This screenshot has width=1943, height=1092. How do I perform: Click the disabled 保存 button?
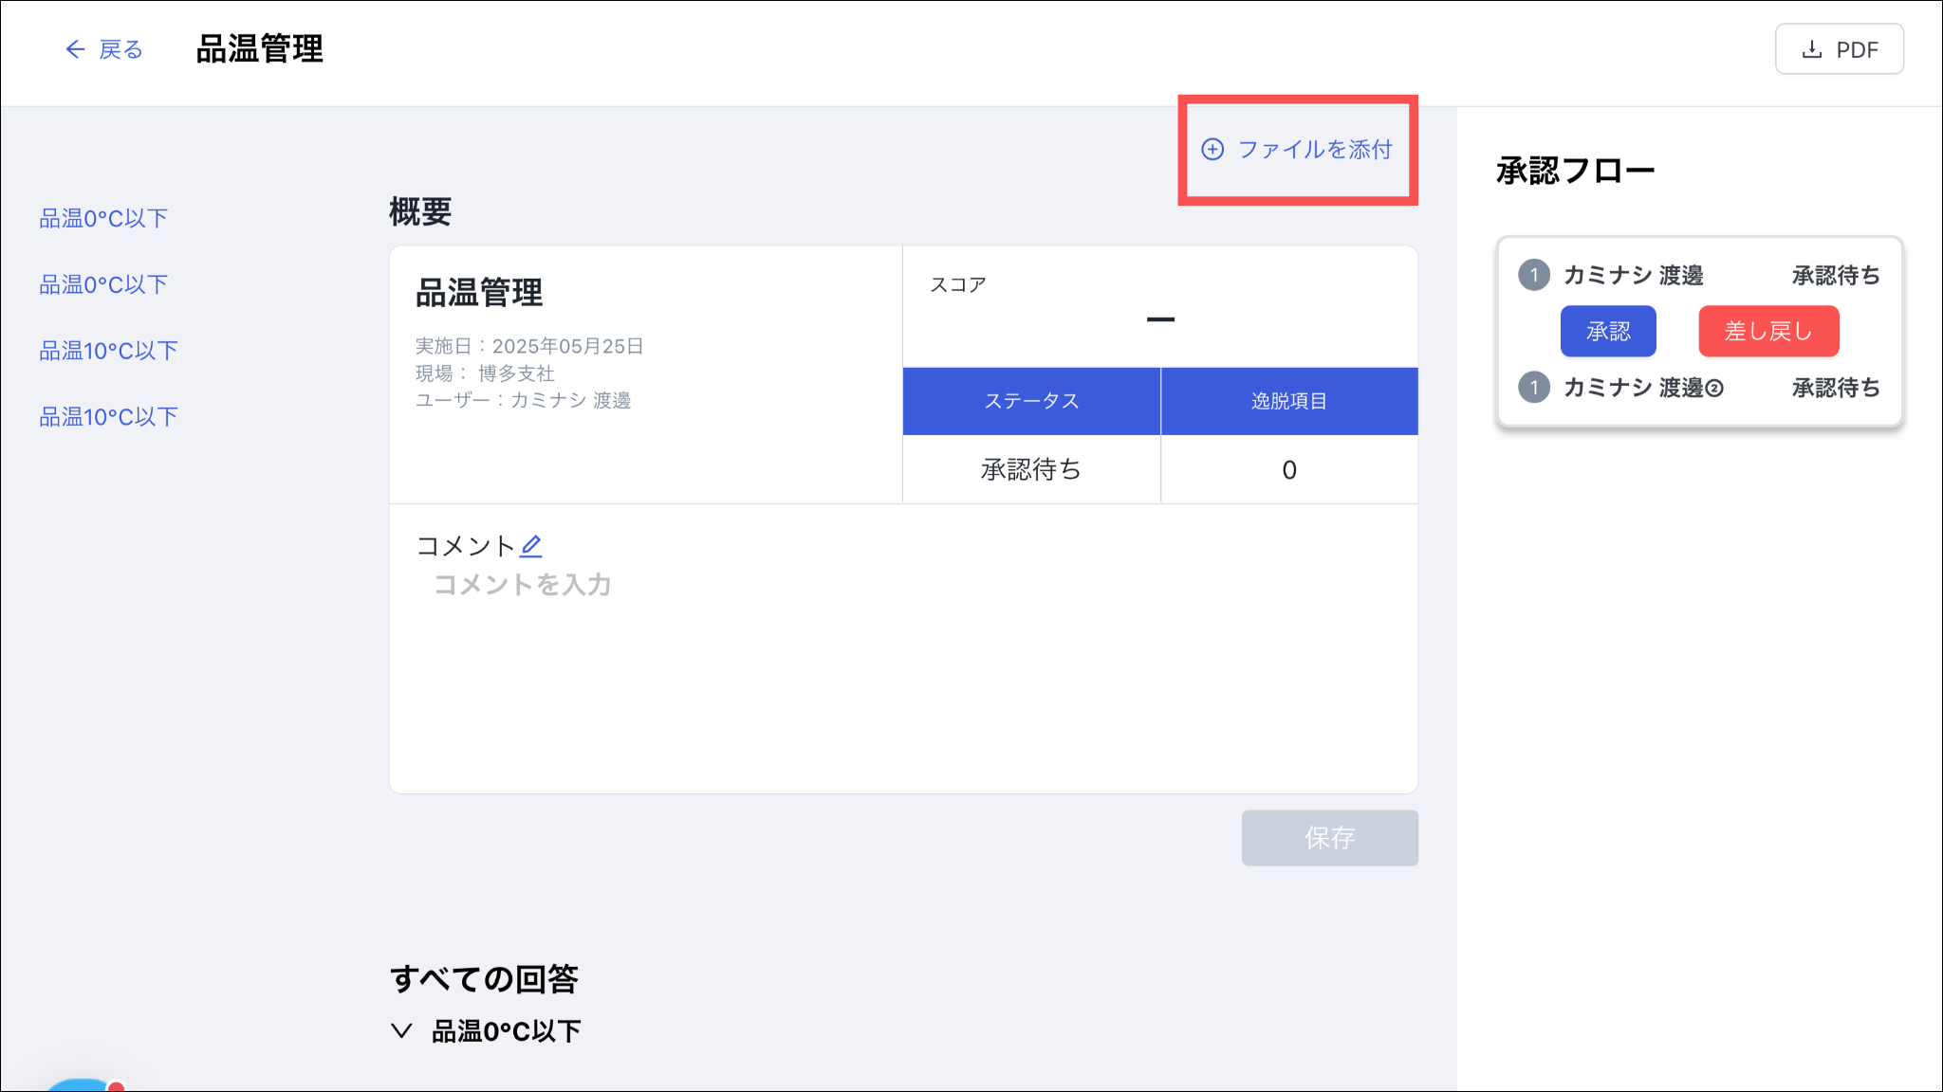tap(1329, 838)
